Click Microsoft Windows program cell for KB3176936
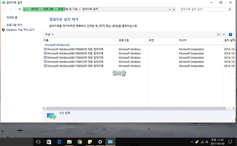Viewport: 237px width, 146px height. [x=130, y=58]
